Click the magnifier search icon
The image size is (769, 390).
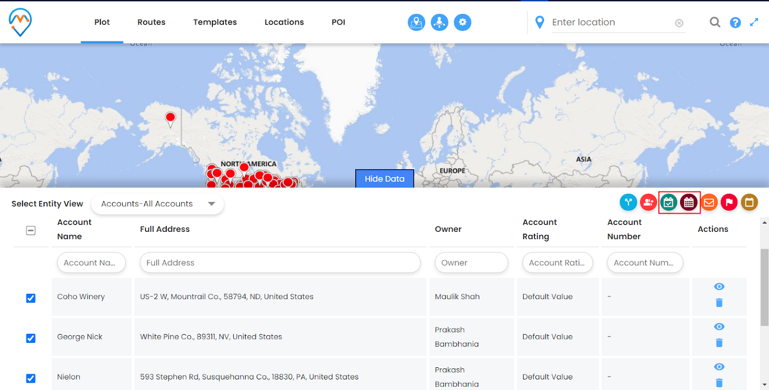pos(715,22)
